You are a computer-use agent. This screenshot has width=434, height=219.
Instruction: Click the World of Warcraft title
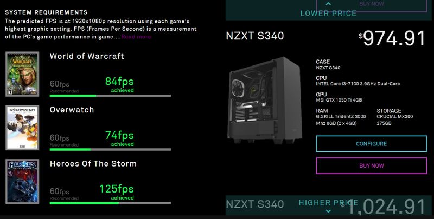pyautogui.click(x=87, y=56)
